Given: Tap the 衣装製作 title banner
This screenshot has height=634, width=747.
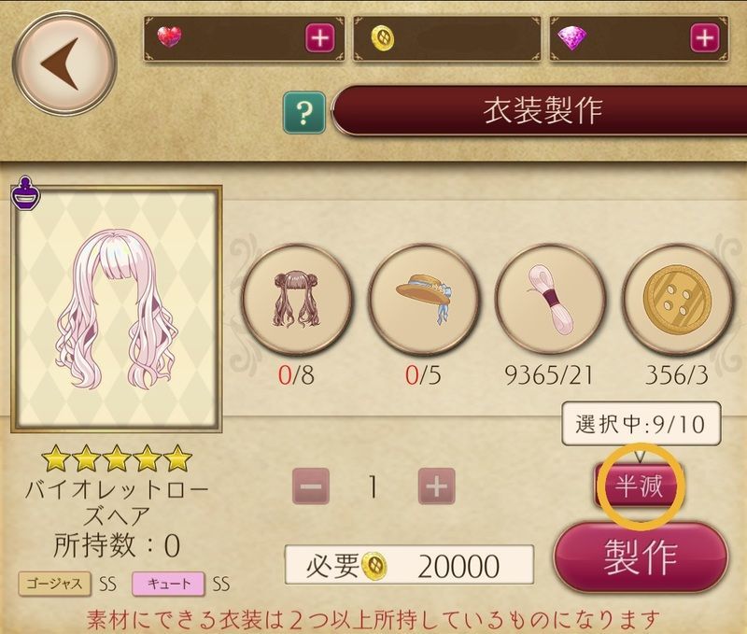Looking at the screenshot, I should click(x=540, y=111).
